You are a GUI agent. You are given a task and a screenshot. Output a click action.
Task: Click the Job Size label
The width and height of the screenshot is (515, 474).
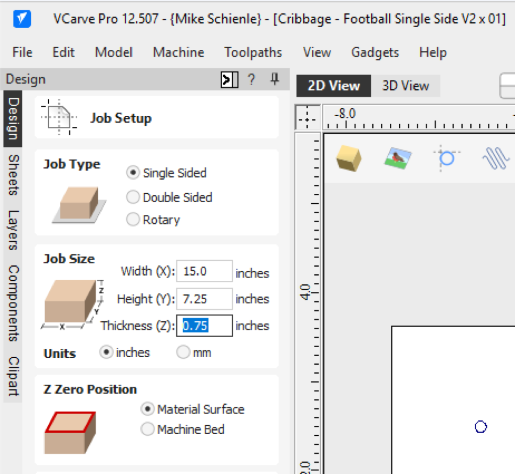(x=69, y=259)
